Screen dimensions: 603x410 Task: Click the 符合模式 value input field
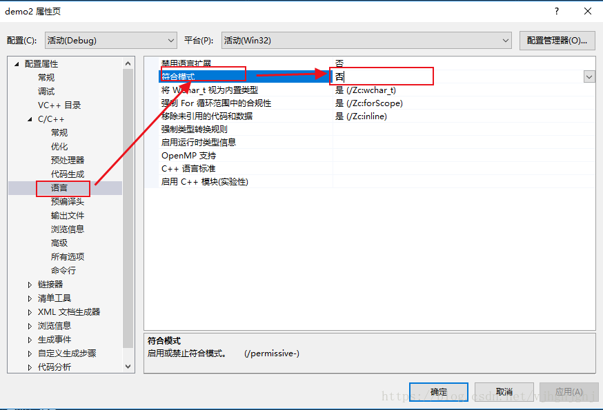pos(457,76)
